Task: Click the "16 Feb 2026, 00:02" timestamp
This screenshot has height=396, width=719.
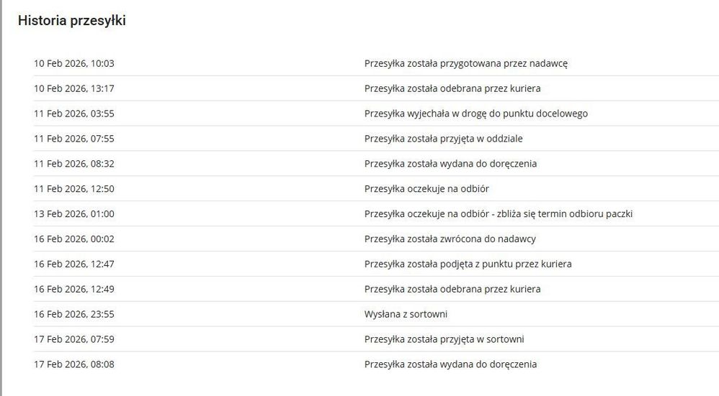Action: click(x=73, y=239)
